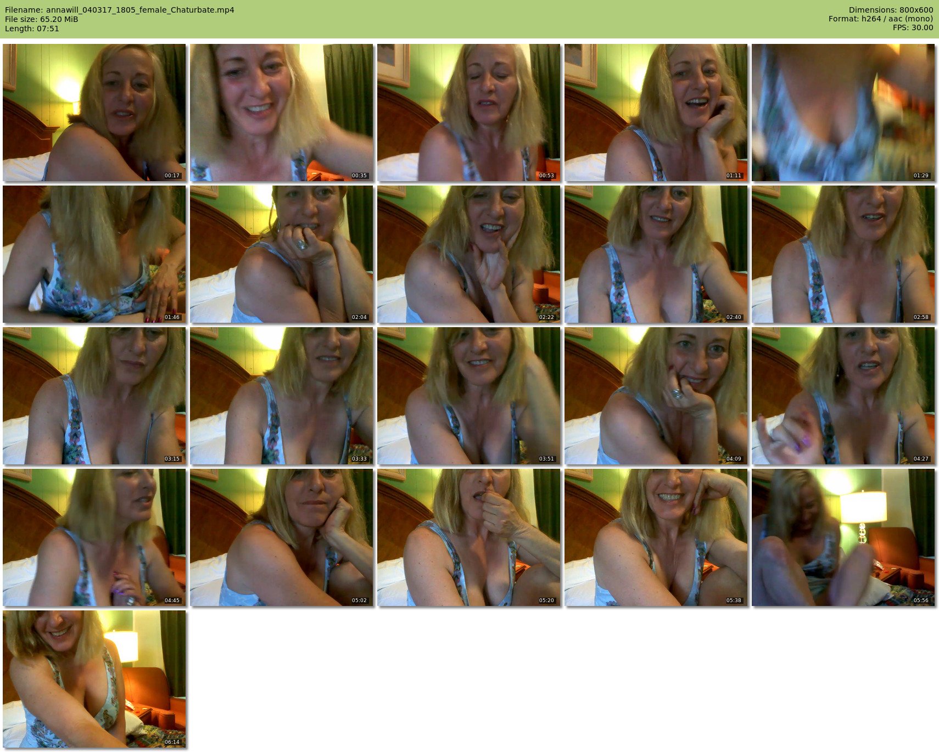This screenshot has height=752, width=939.
Task: Click the thumbnail marked 05:02
Action: tap(281, 537)
